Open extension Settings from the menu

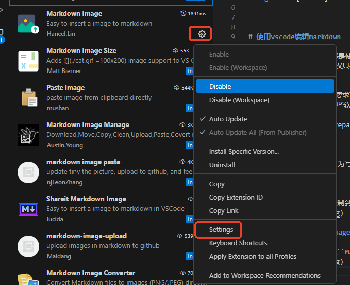221,229
